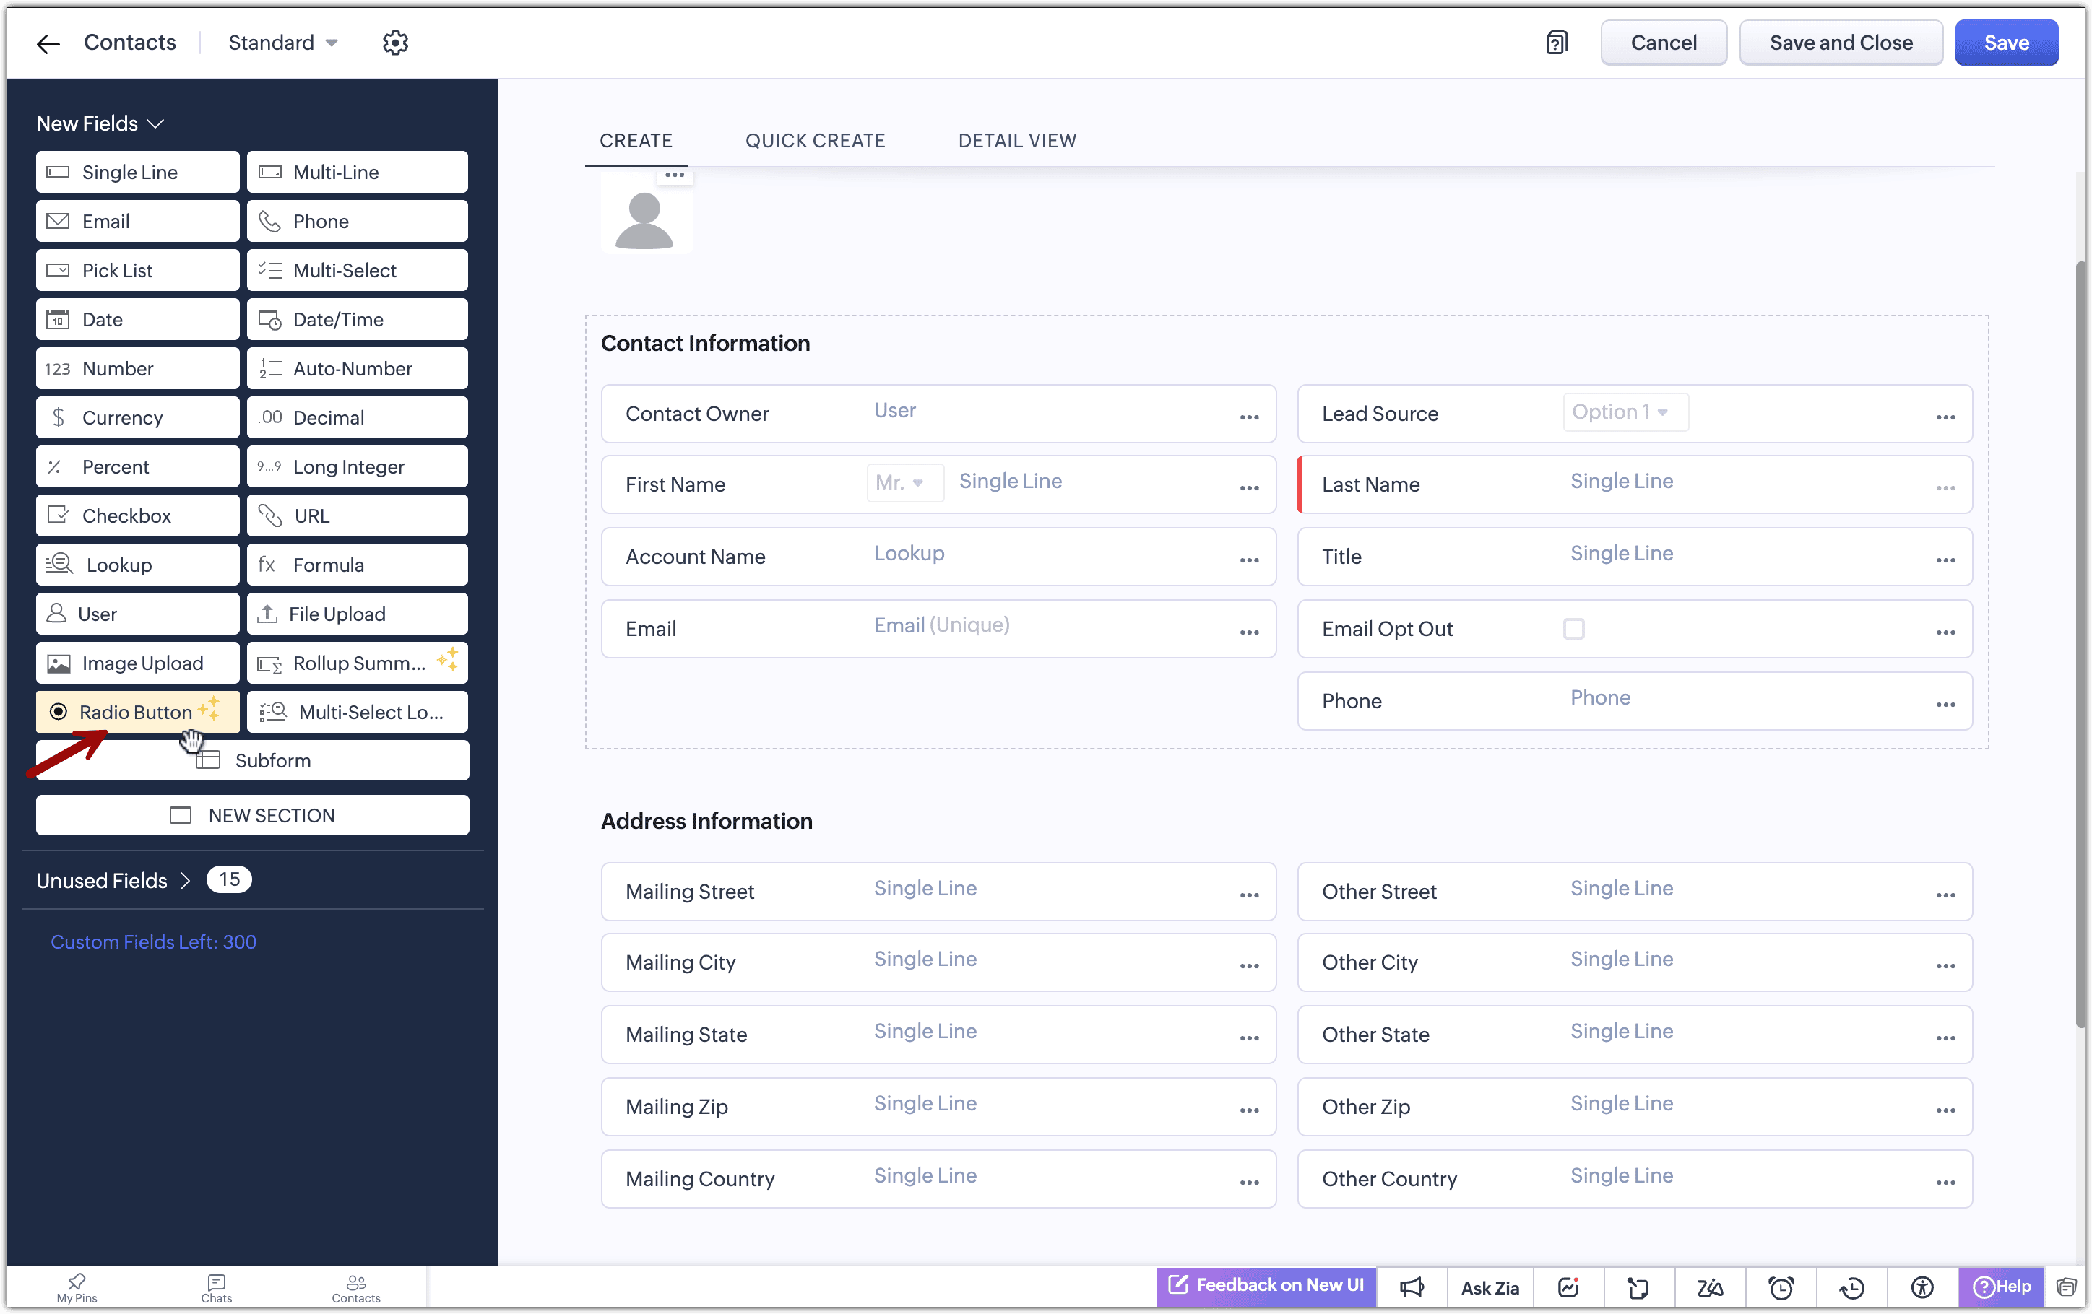Click the accessibility icon in bottom bar

(1922, 1287)
